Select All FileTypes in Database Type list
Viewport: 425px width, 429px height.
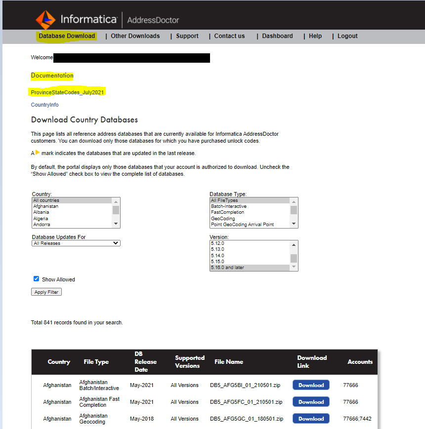pos(250,200)
